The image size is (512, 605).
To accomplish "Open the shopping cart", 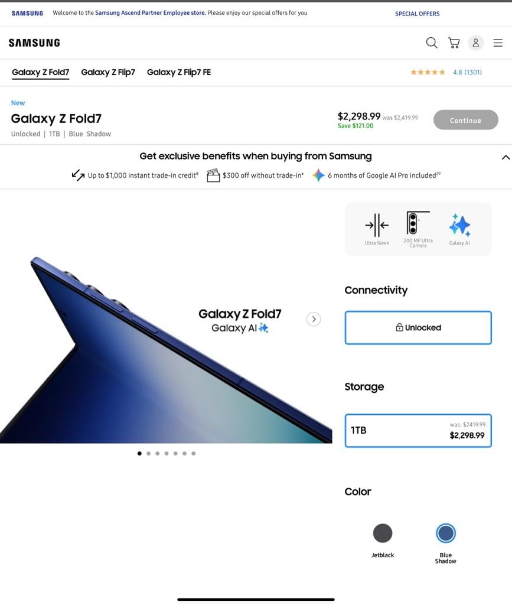I will (454, 43).
